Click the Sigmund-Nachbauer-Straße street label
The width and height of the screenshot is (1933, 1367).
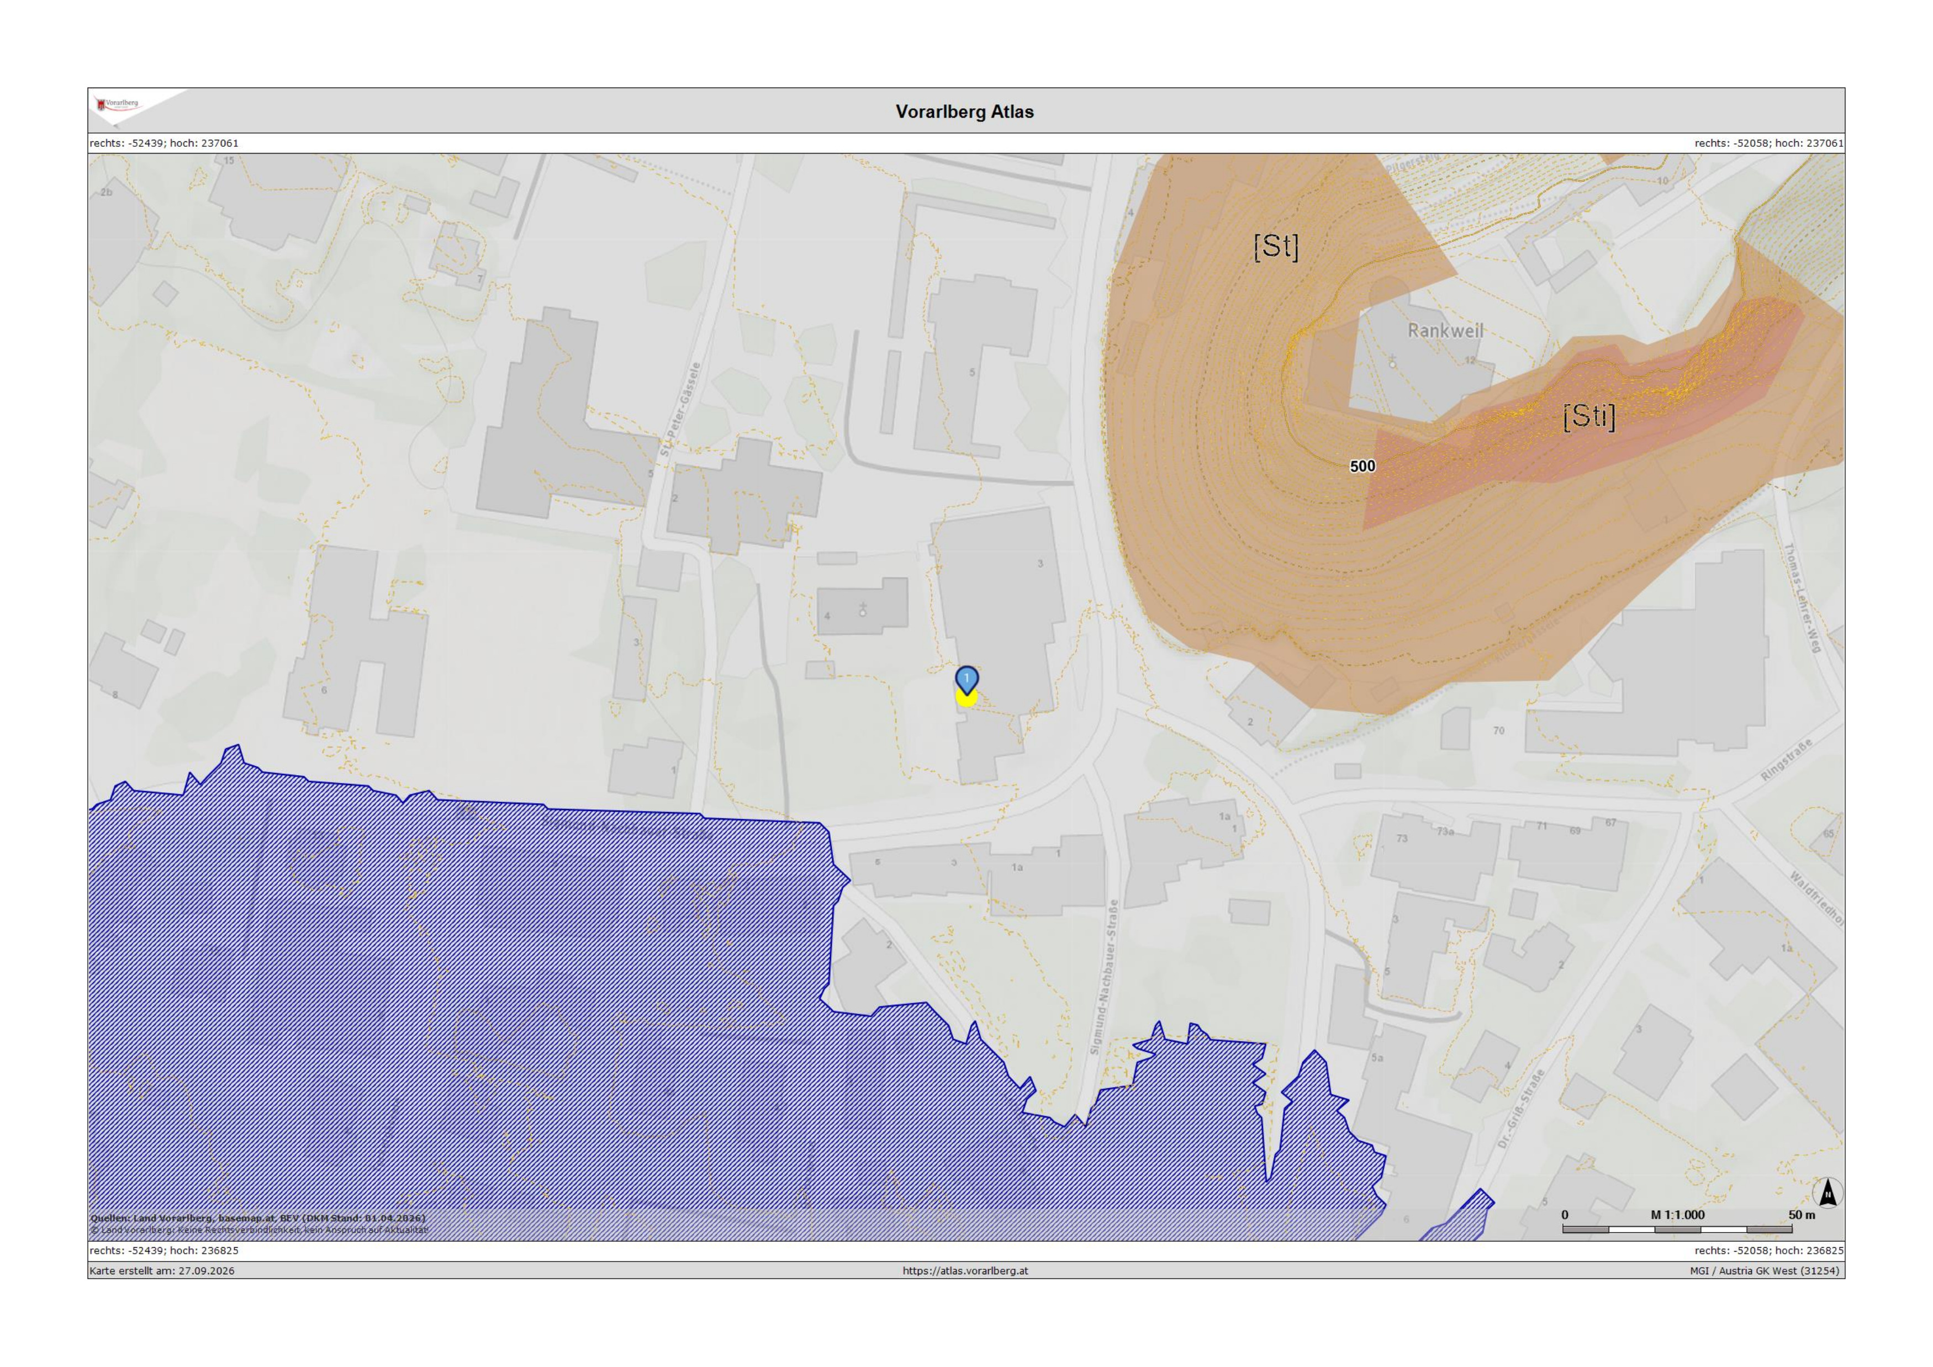coord(1103,977)
